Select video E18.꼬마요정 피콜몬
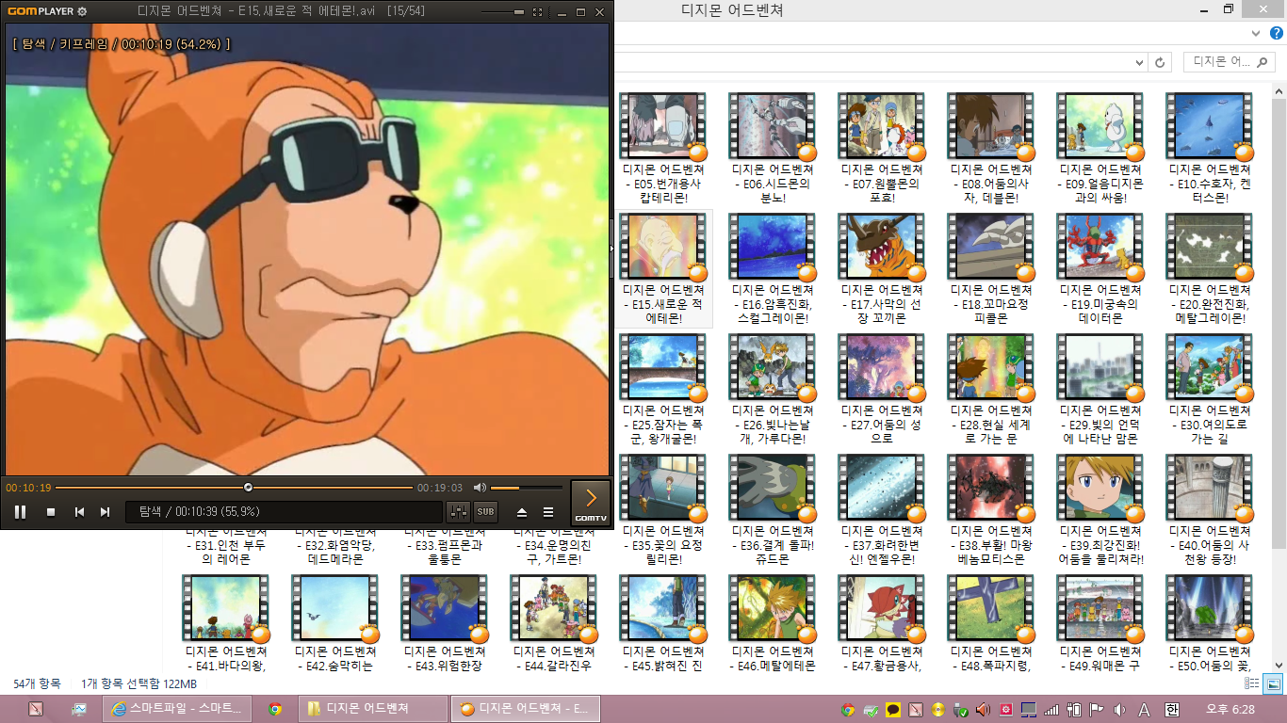This screenshot has width=1287, height=723. coord(991,269)
